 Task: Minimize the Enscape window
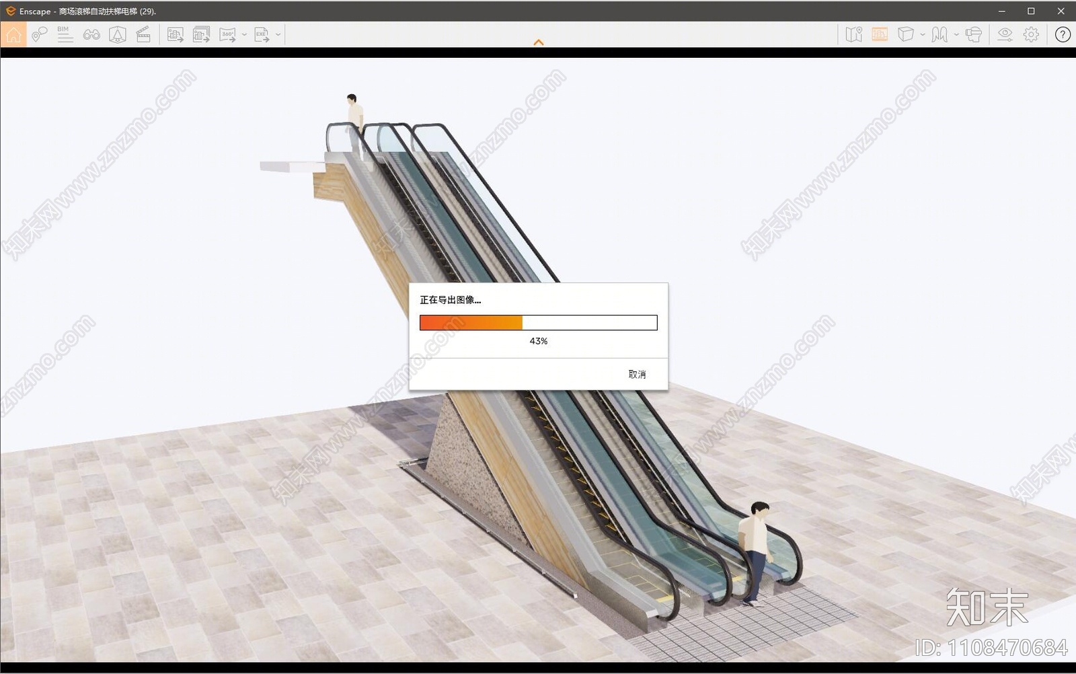click(x=1002, y=11)
